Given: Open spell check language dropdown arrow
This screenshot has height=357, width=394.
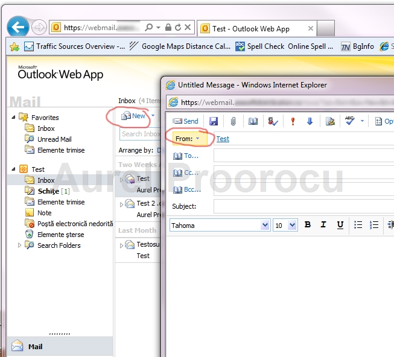Looking at the screenshot, I should (x=362, y=121).
